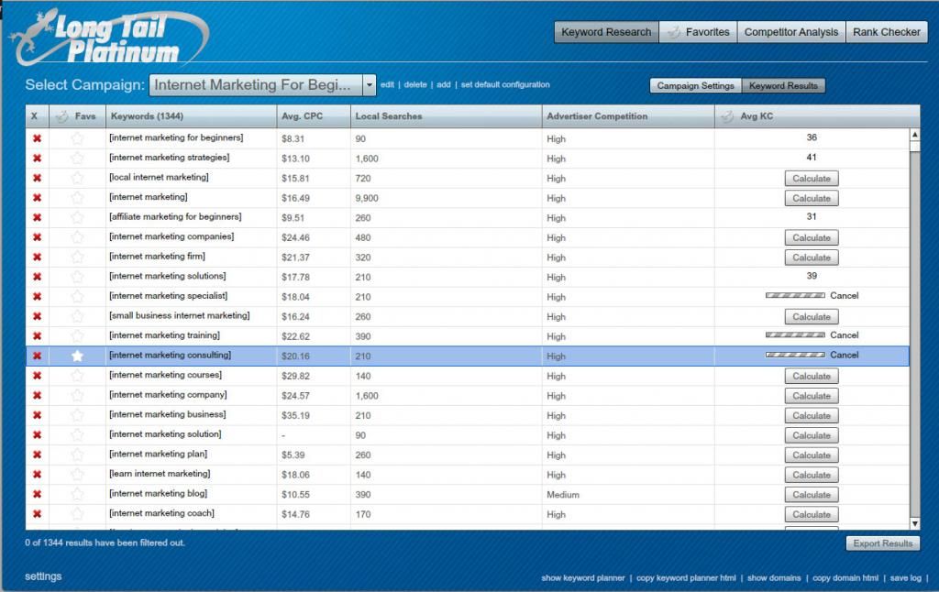Viewport: 939px width, 592px height.
Task: Delete the [internet marketing company] row
Action: [x=37, y=395]
